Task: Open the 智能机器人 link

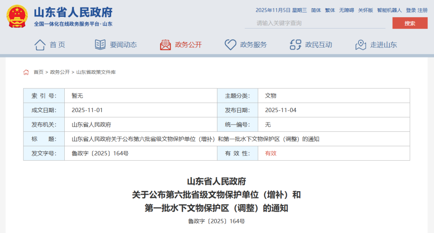Action: coord(389,10)
